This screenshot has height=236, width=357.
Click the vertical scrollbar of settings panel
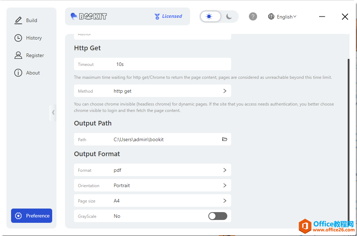[349, 135]
